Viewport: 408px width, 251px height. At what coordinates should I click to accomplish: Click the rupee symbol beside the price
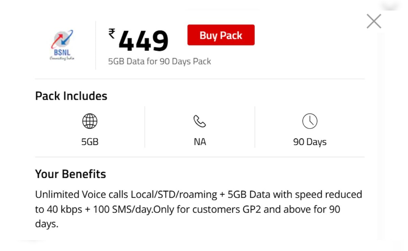(x=112, y=33)
